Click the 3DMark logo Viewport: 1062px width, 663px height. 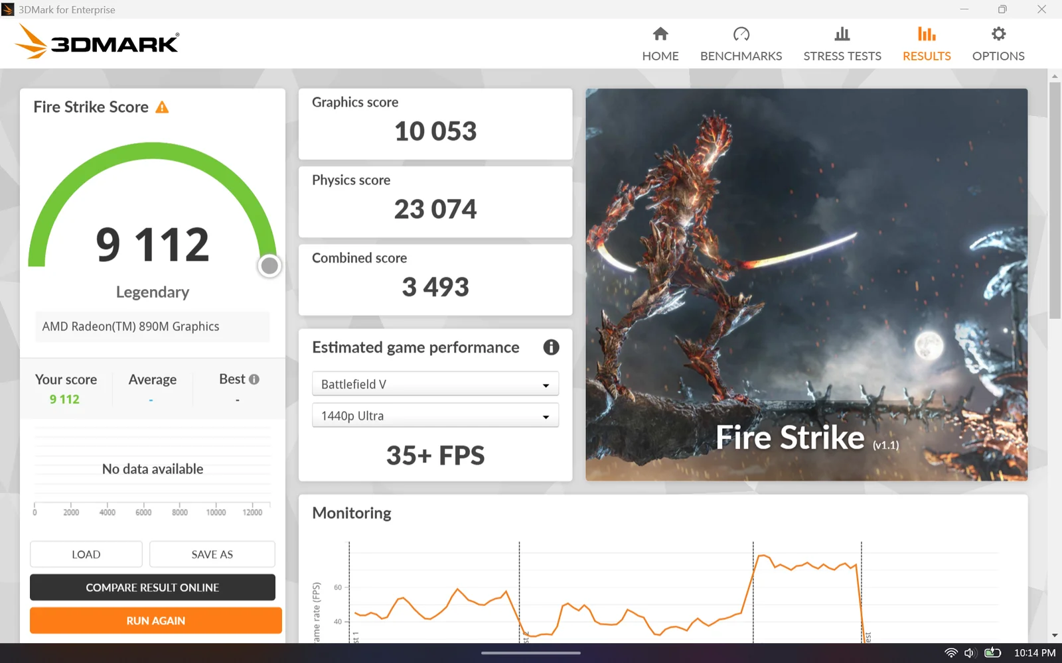pyautogui.click(x=98, y=42)
